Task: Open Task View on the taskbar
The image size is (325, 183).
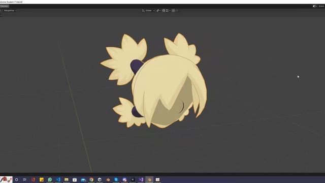Action: point(25,179)
